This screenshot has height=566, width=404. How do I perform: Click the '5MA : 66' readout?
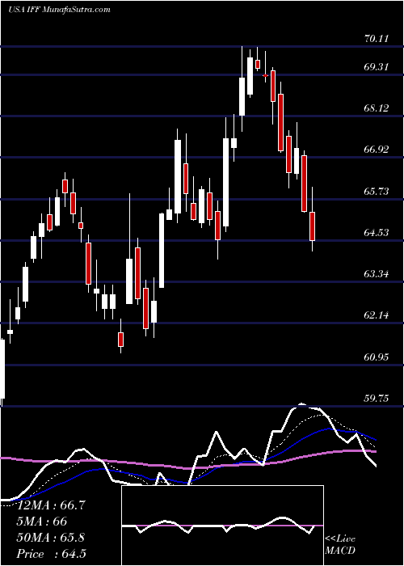(x=43, y=522)
